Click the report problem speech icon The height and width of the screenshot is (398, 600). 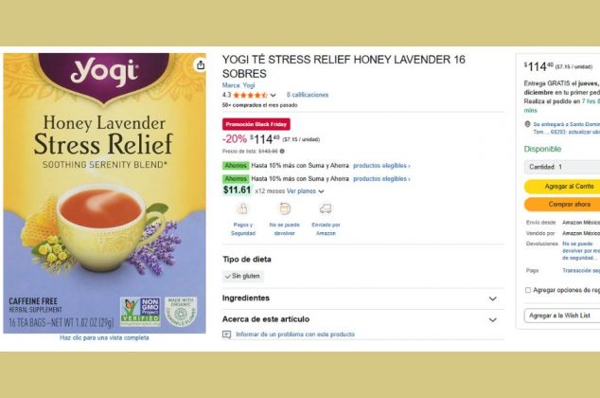pyautogui.click(x=226, y=335)
